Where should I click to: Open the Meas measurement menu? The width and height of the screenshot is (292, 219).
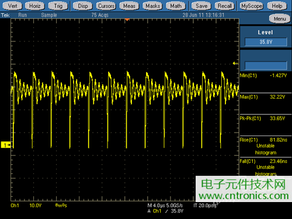click(x=129, y=6)
